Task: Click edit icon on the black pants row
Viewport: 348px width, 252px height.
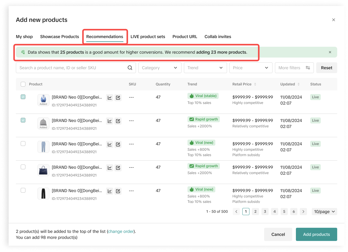Action: coord(118,191)
